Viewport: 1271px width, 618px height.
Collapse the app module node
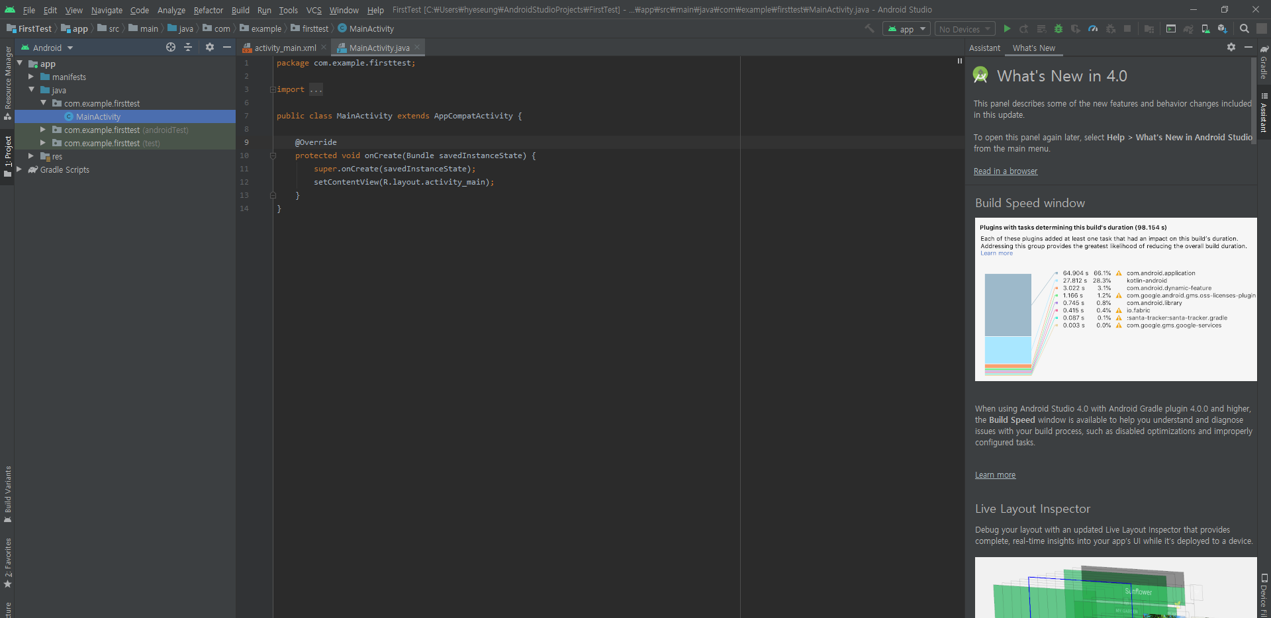(20, 64)
